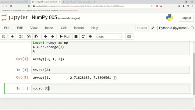195x110 pixels.
Task: Click the import numpy code cell
Action: pos(110,48)
